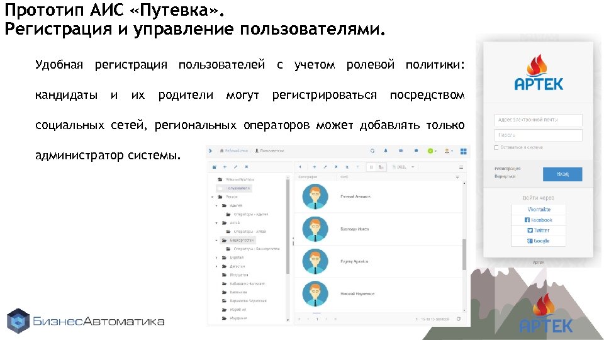Image resolution: width=604 pixels, height=340 pixels.
Task: Collapse the Алтай tree node
Action: click(216, 223)
